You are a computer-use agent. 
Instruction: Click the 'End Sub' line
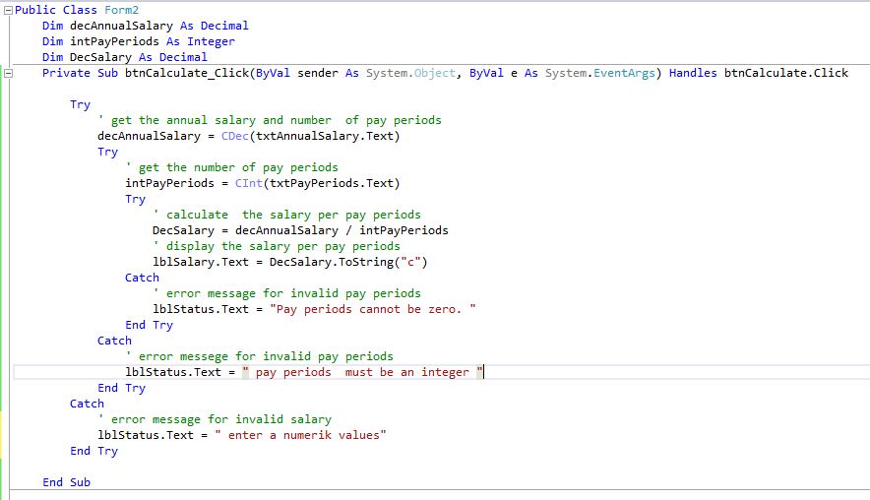point(67,482)
